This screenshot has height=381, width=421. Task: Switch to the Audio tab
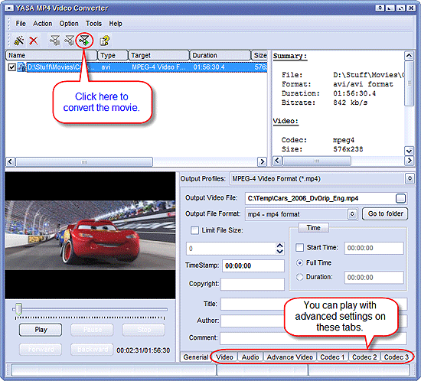coord(250,357)
